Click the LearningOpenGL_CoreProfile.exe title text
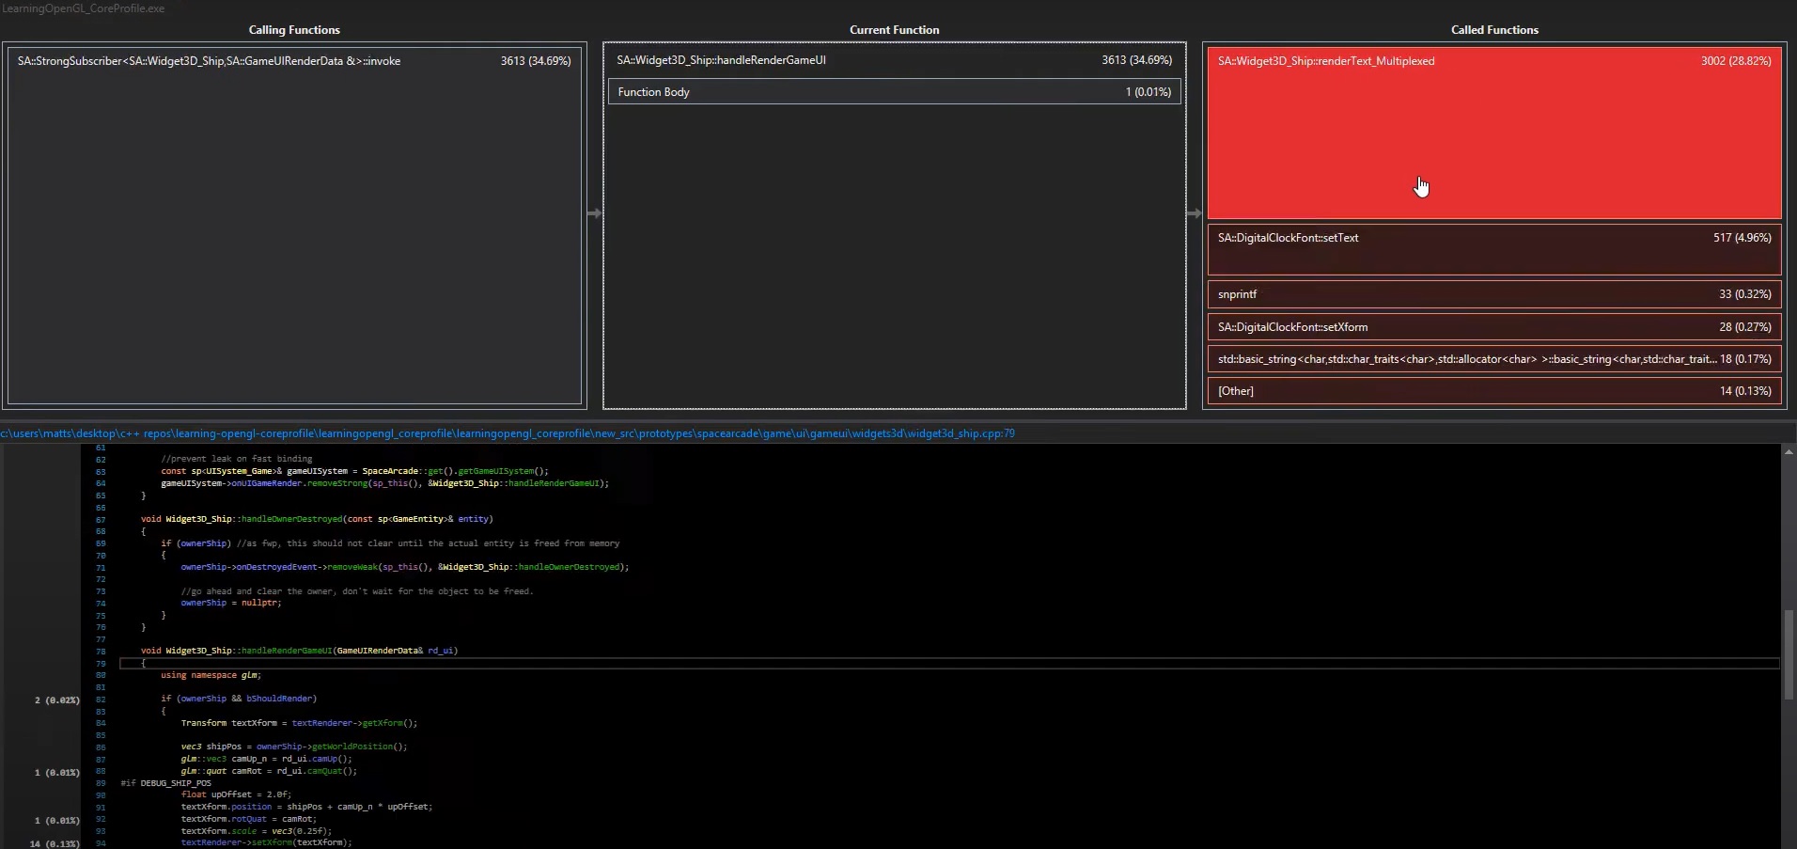 (83, 8)
